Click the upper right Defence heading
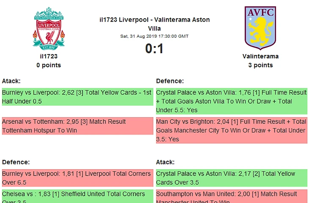This screenshot has width=309, height=203. tap(170, 81)
